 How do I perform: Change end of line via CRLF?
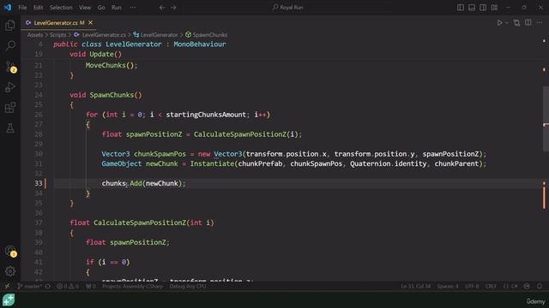(491, 287)
